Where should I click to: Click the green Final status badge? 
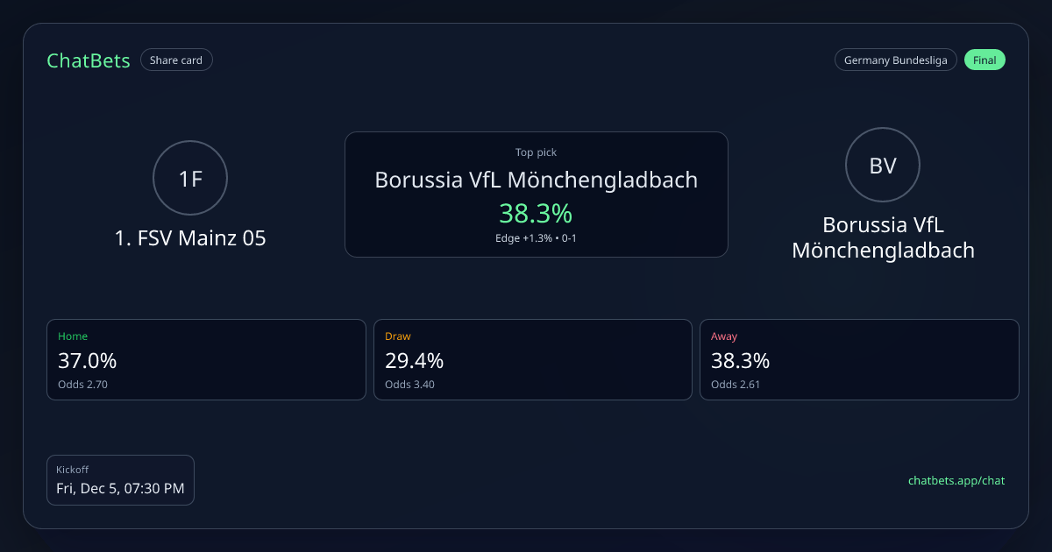[984, 60]
